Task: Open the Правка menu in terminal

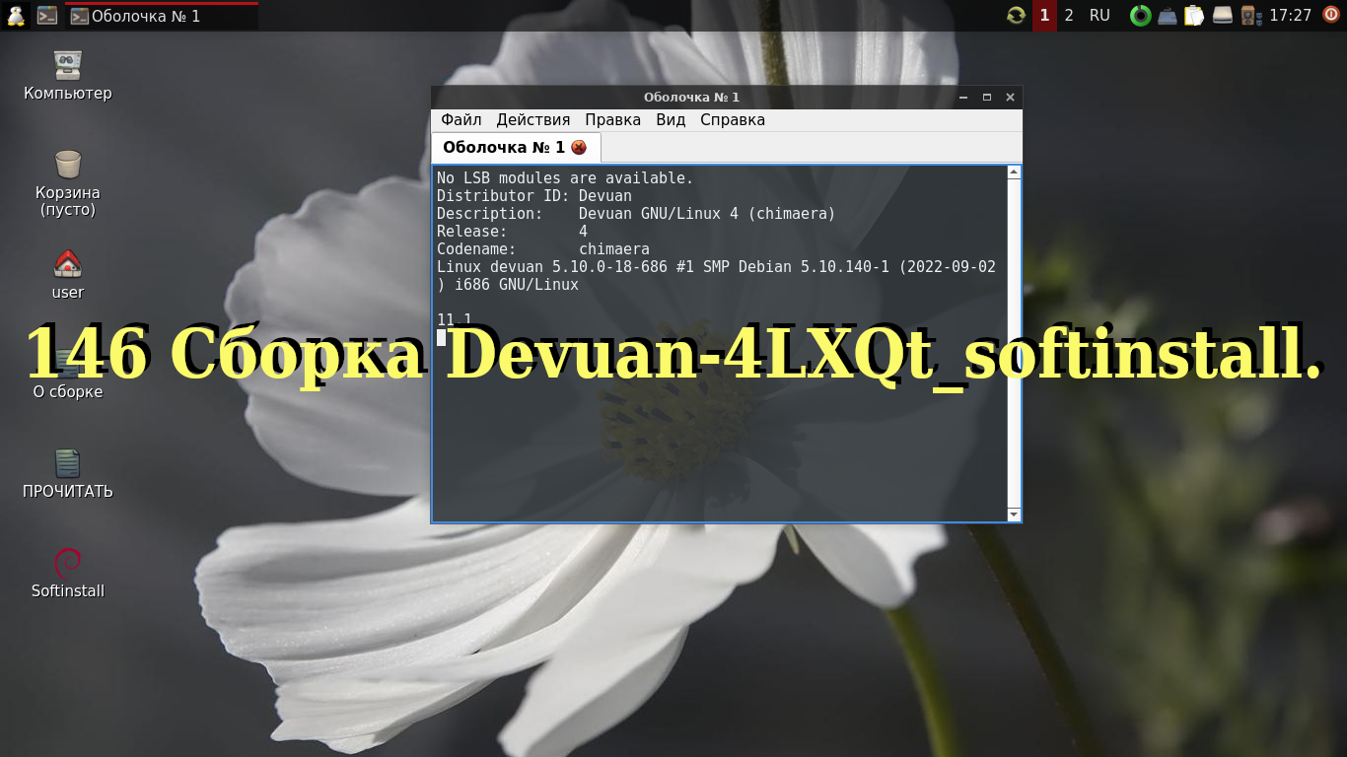Action: pyautogui.click(x=613, y=120)
